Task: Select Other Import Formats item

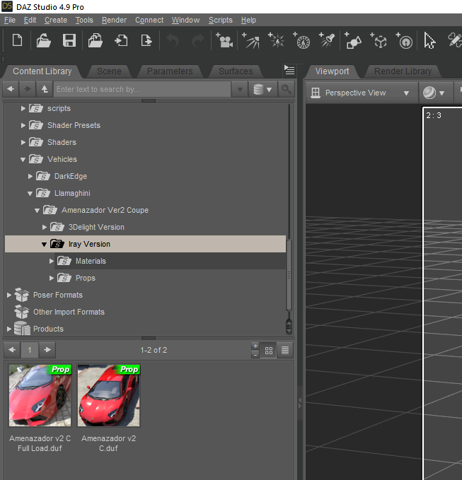Action: [69, 312]
